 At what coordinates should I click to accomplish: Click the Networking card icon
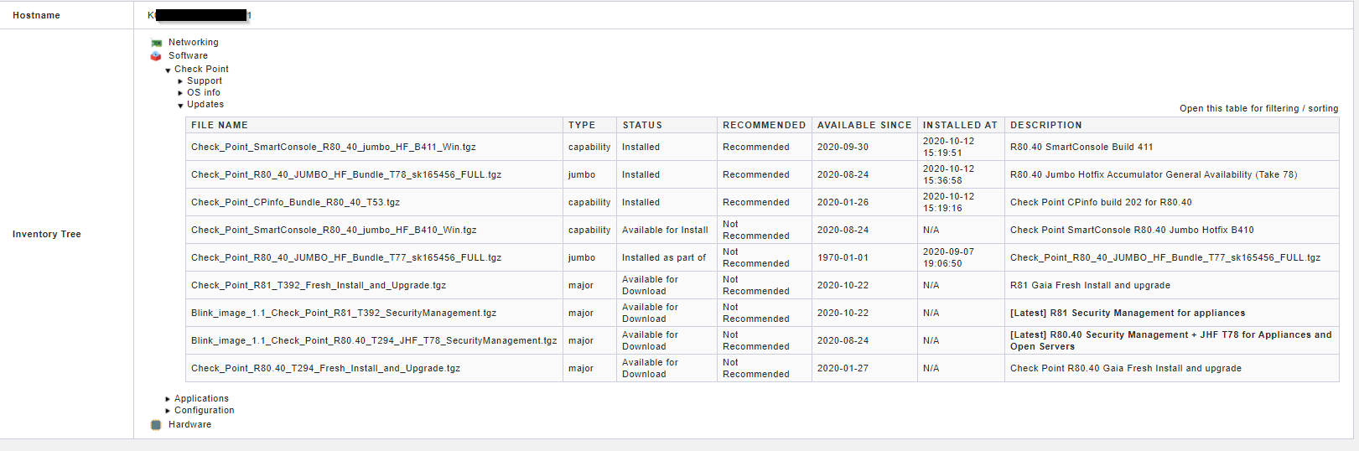click(x=156, y=43)
